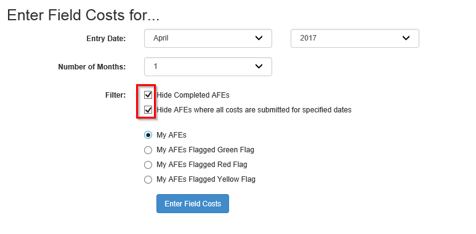This screenshot has width=476, height=234.
Task: Click the chevron arrow in the April selector
Action: [x=259, y=38]
